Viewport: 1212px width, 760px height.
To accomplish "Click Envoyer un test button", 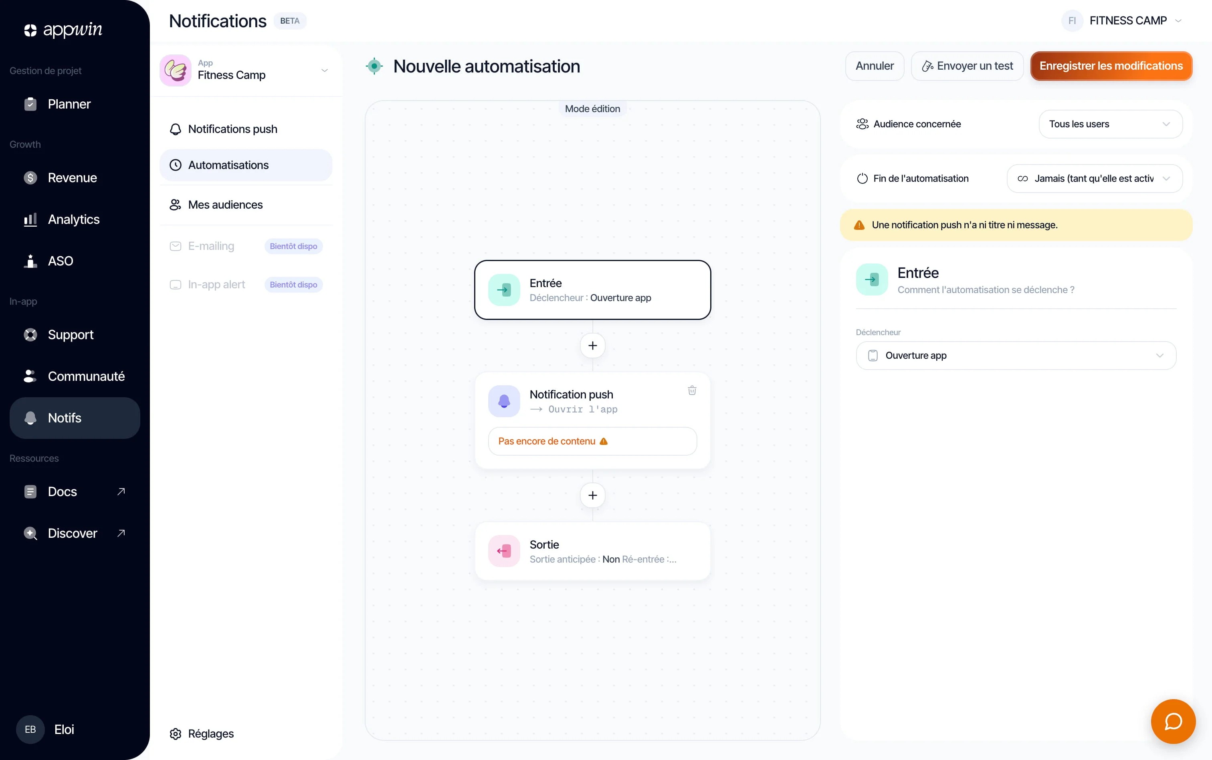I will pyautogui.click(x=967, y=66).
